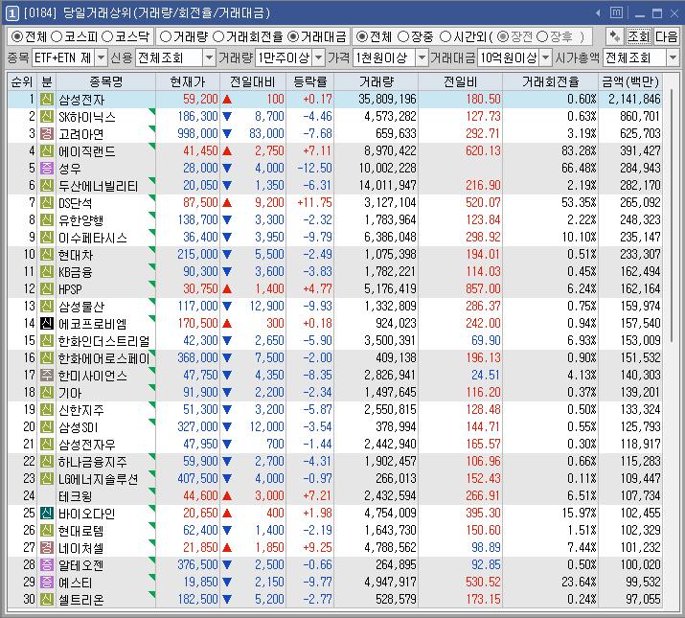Click the 전일대비 column header
This screenshot has width=685, height=618.
(253, 81)
